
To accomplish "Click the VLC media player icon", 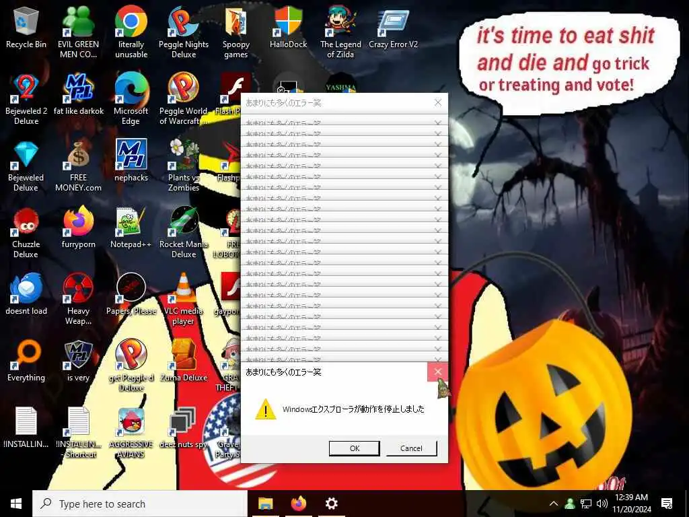I will (184, 300).
